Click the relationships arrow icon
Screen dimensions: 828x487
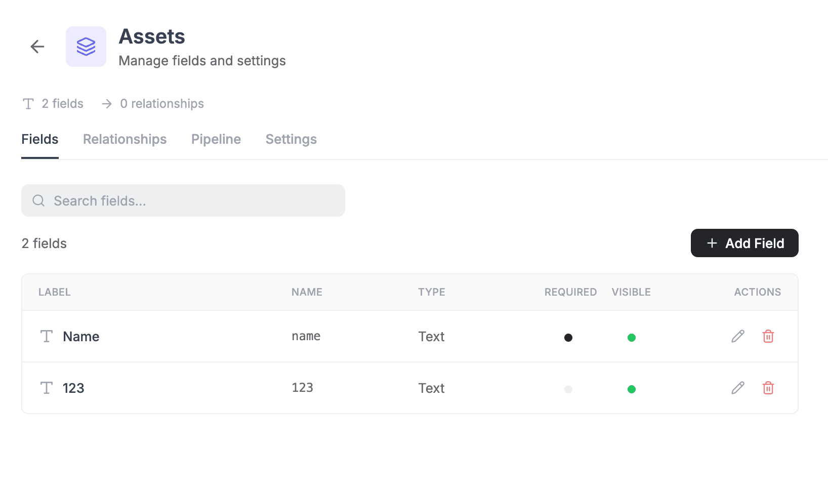106,103
